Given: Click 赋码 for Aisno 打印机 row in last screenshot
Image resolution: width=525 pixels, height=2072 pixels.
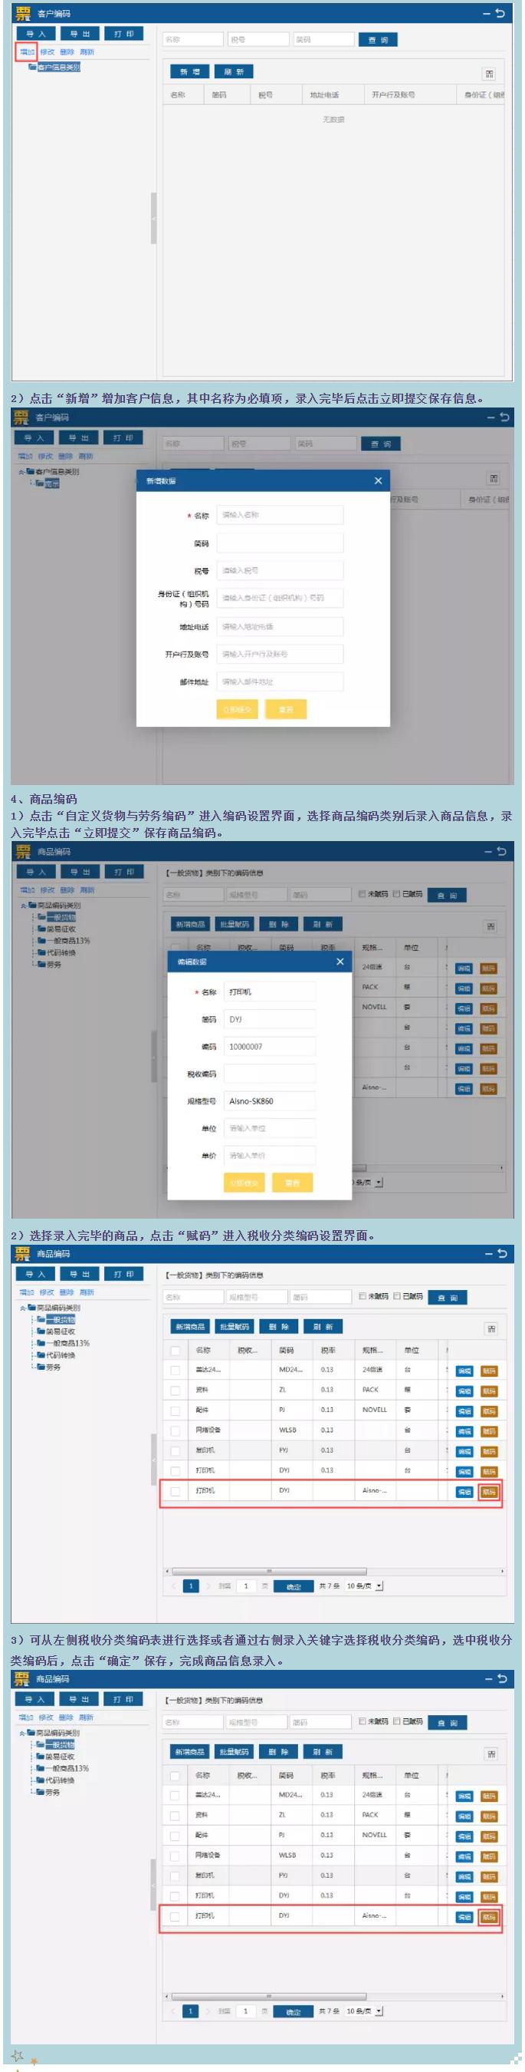Looking at the screenshot, I should [488, 1917].
